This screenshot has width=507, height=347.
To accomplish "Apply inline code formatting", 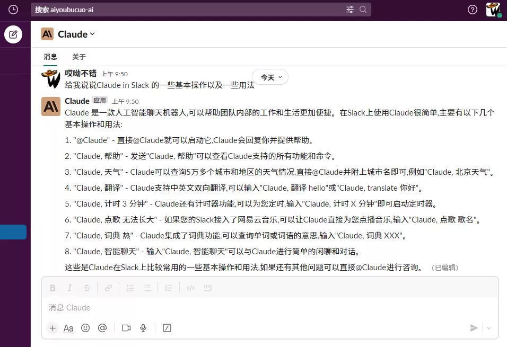I will coord(191,288).
